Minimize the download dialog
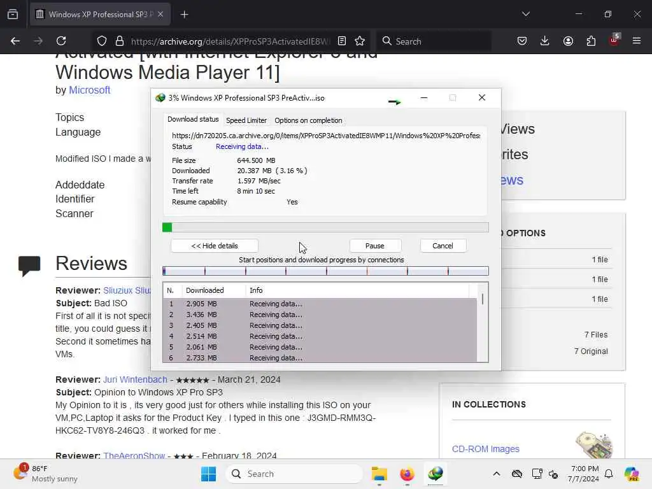This screenshot has width=652, height=489. (424, 97)
